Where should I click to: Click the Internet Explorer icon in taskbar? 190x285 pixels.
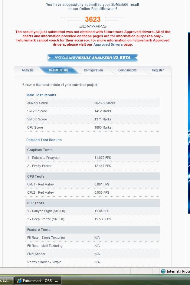[19, 281]
